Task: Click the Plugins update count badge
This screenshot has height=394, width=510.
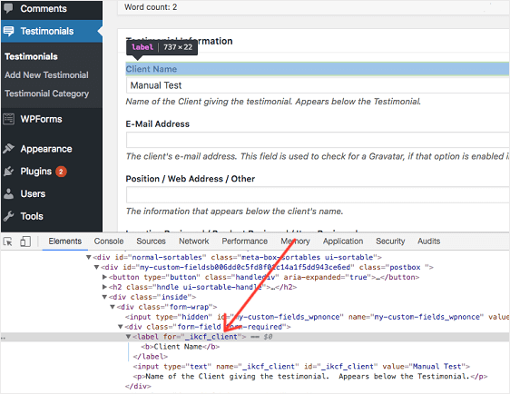Action: pos(61,172)
